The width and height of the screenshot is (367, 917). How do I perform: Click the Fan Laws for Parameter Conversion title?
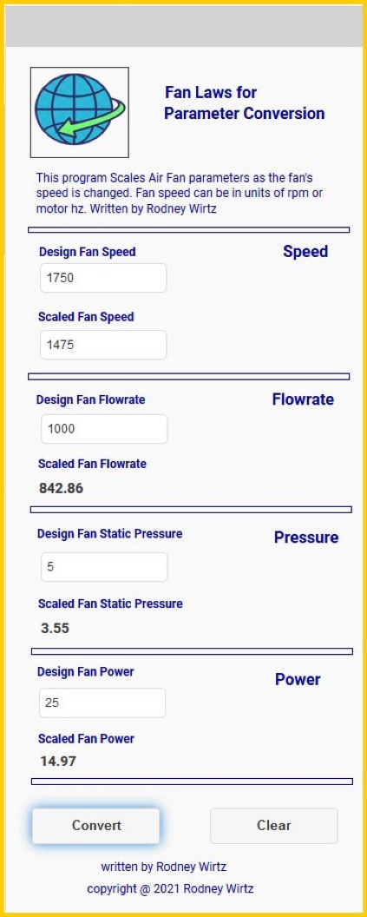point(244,103)
